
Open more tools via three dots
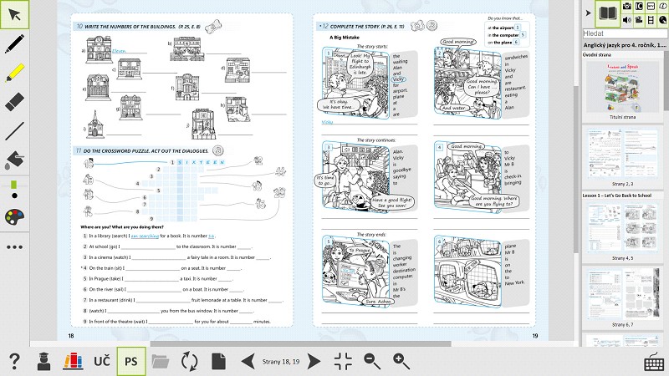[14, 246]
